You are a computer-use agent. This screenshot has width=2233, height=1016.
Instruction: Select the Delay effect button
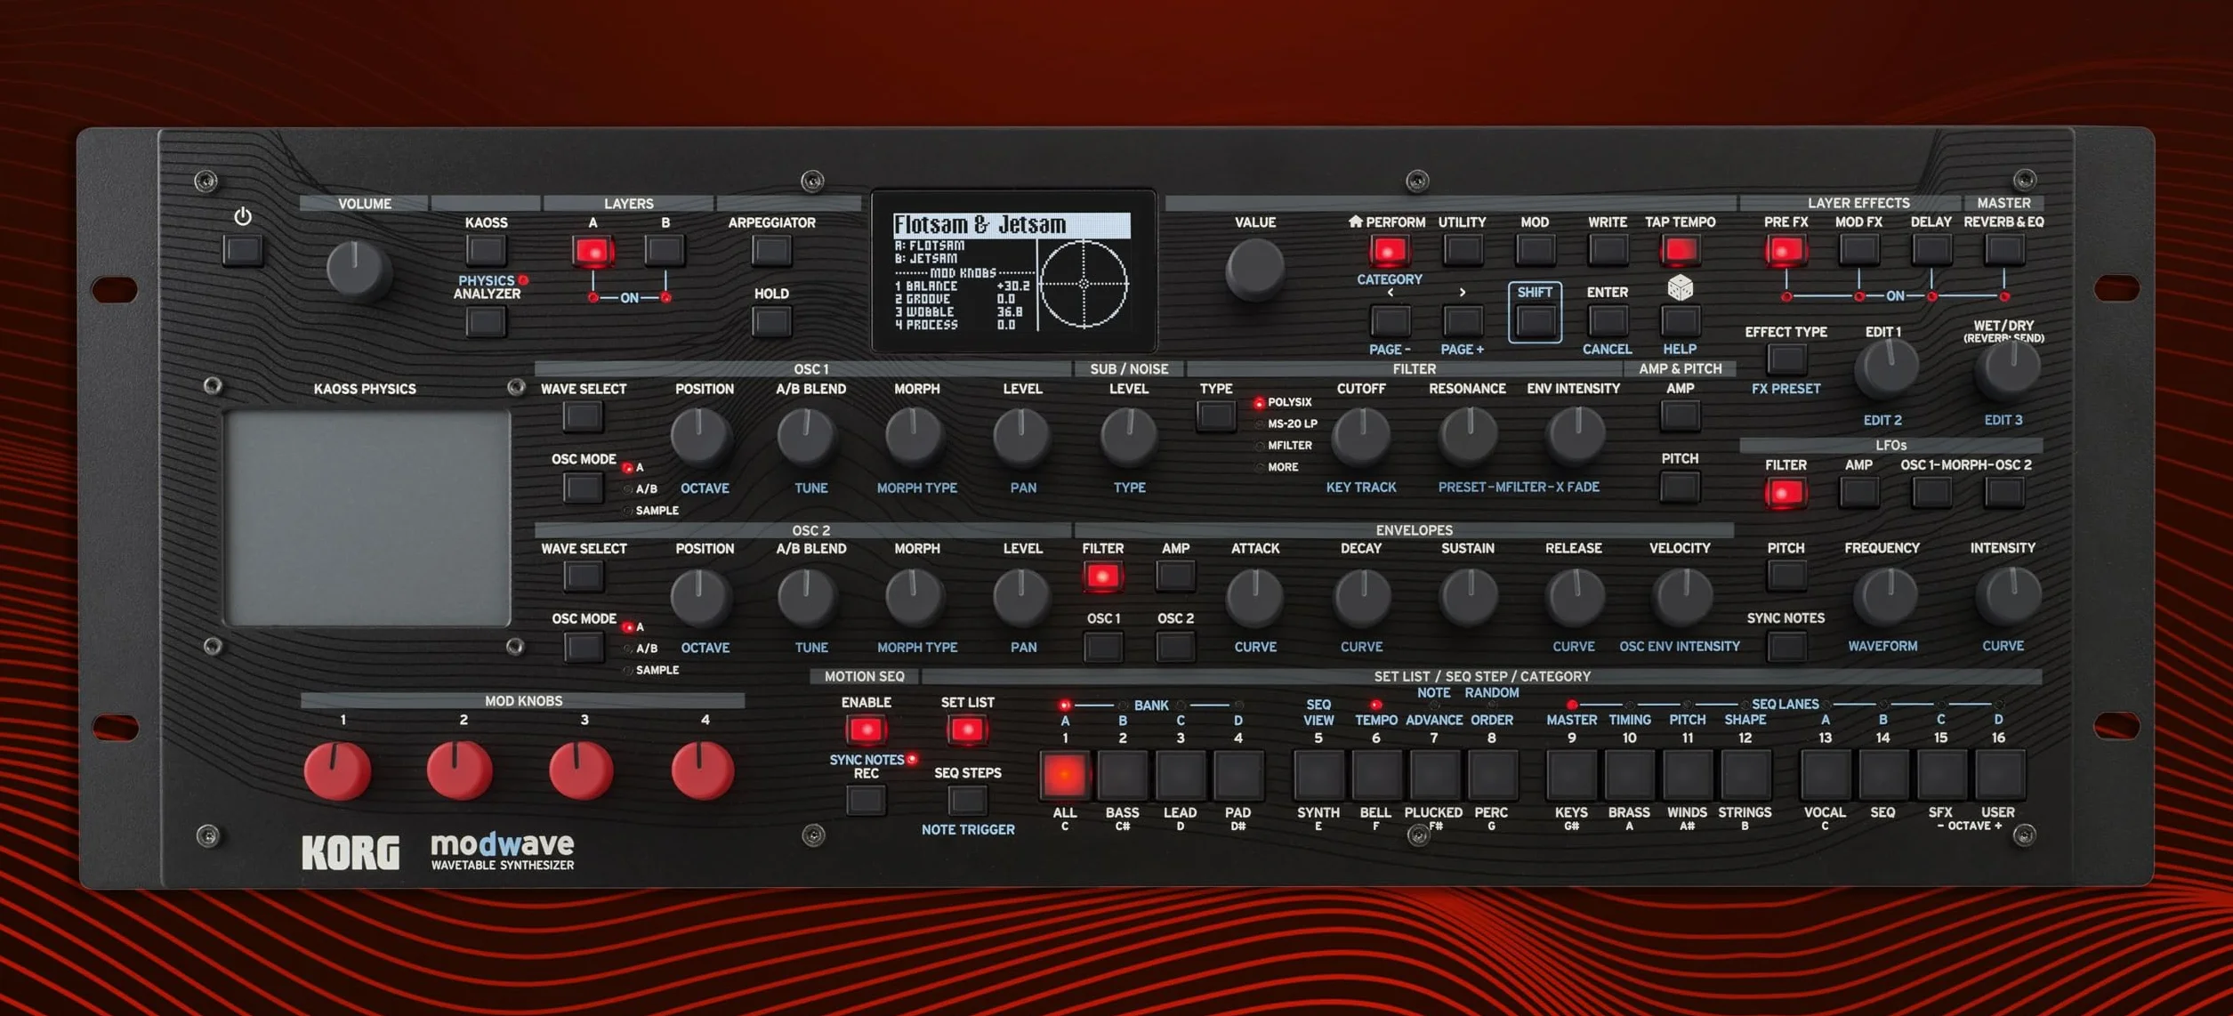tap(1931, 251)
